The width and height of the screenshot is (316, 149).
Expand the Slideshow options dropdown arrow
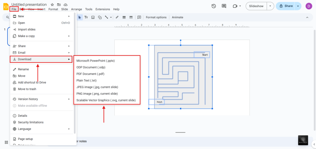pyautogui.click(x=270, y=6)
